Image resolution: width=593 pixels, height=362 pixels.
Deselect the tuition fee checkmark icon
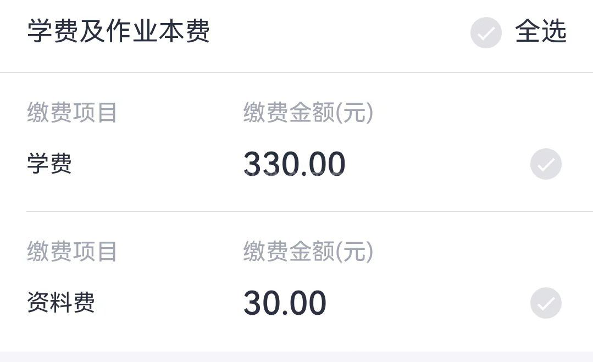tap(546, 164)
